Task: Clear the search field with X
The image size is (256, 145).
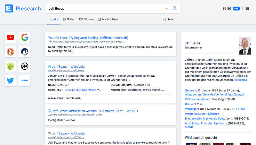Action: 166,9
